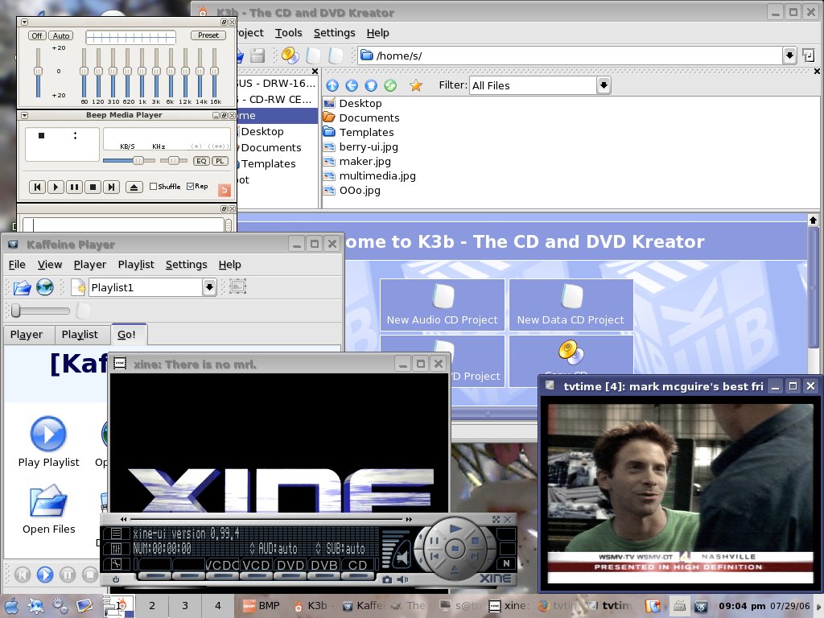
Task: Click the Beep Media Player stop button
Action: point(93,187)
